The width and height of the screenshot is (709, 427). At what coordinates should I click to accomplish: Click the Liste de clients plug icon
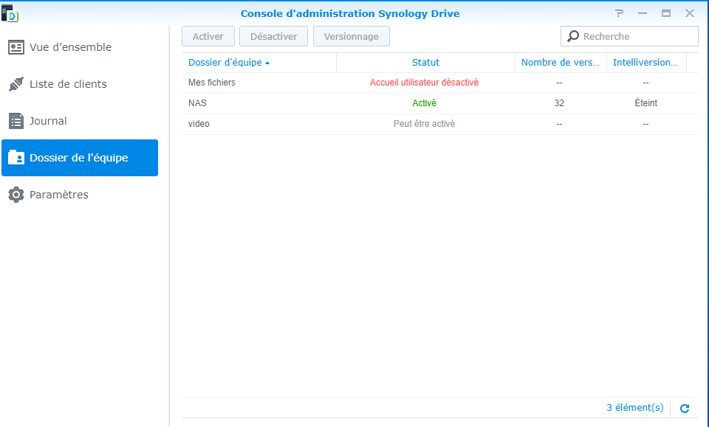point(16,84)
